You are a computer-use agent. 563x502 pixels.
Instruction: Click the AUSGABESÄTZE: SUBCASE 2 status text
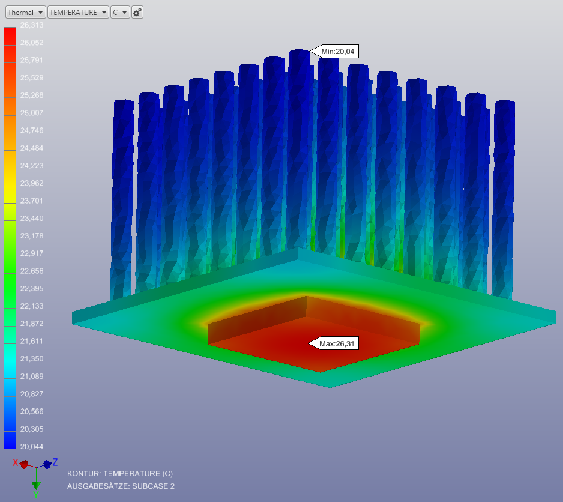(x=120, y=486)
